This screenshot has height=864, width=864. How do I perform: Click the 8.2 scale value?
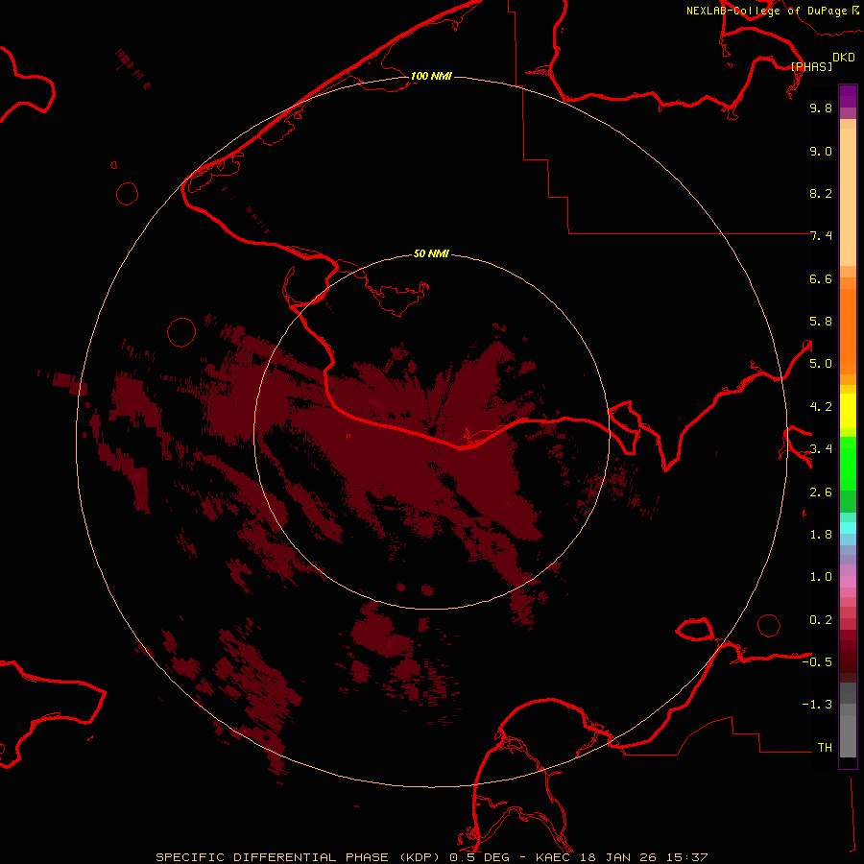[821, 193]
